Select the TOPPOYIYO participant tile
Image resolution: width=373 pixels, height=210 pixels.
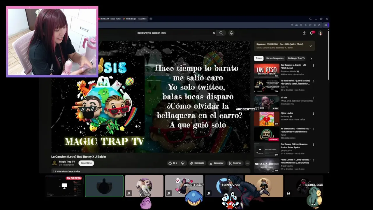point(224,186)
